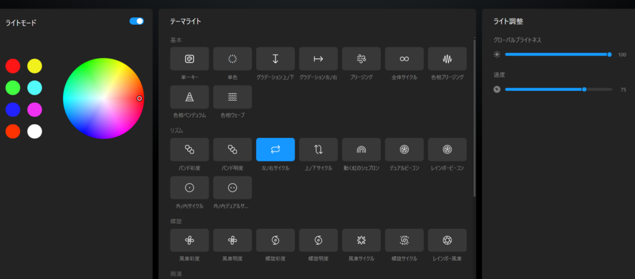Click the highlighted 左/右サイクル effect
Image resolution: width=635 pixels, height=279 pixels.
click(275, 149)
